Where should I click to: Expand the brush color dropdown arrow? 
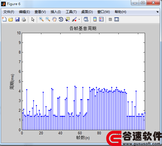79,19
